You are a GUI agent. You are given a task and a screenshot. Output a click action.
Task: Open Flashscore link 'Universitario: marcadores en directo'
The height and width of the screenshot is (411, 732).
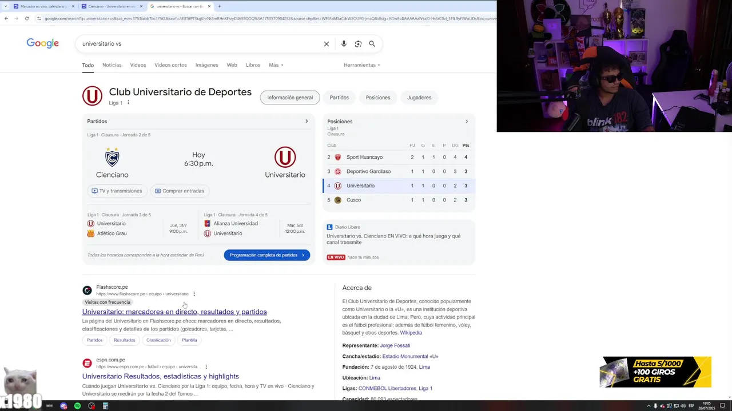point(174,312)
